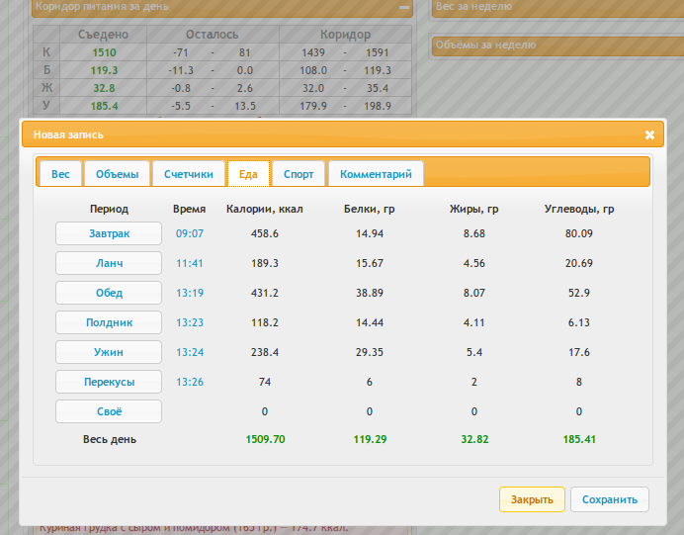The image size is (684, 535).
Task: Open the Обед meal period
Action: tap(109, 293)
